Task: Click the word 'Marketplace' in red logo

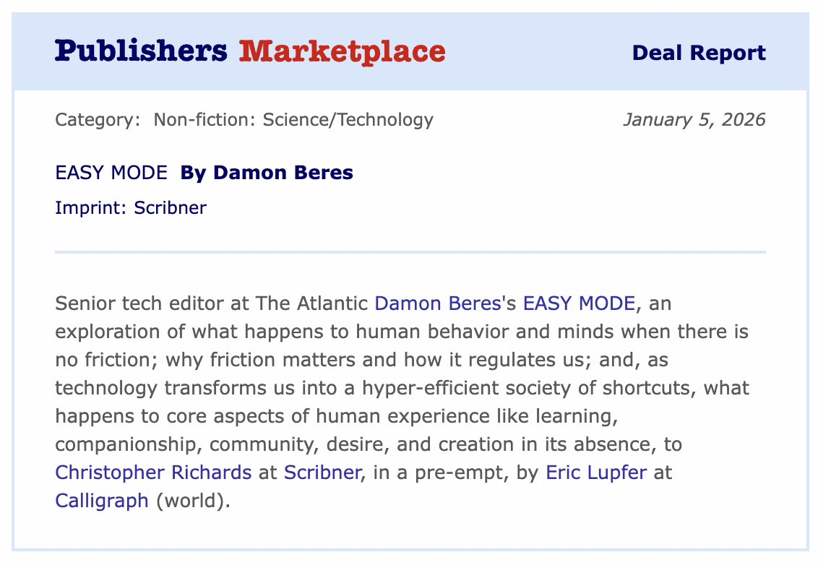Action: (x=342, y=51)
